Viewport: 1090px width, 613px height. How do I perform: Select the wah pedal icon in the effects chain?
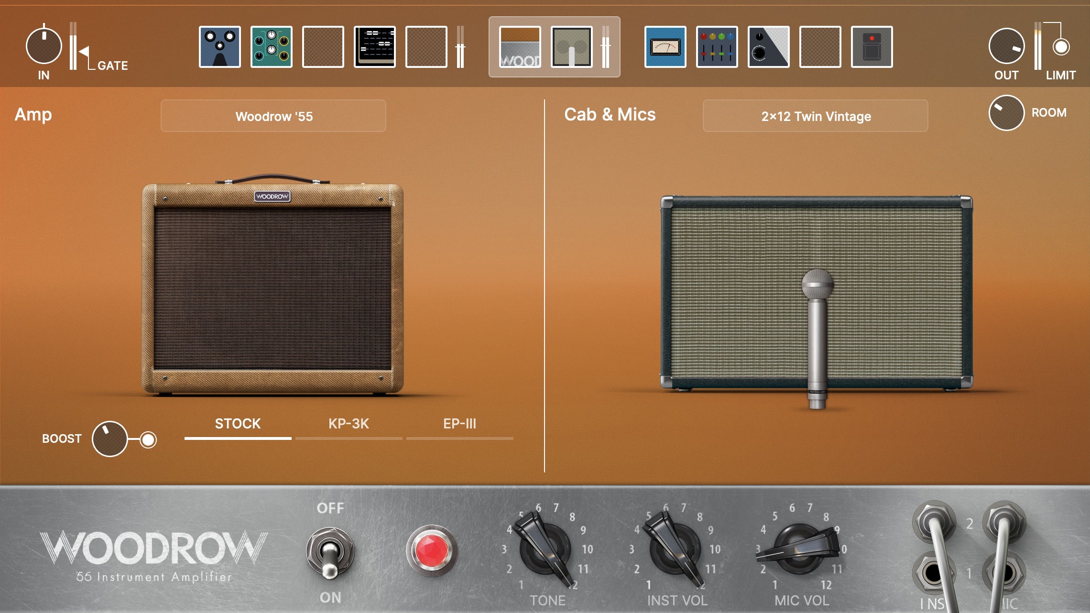point(219,47)
